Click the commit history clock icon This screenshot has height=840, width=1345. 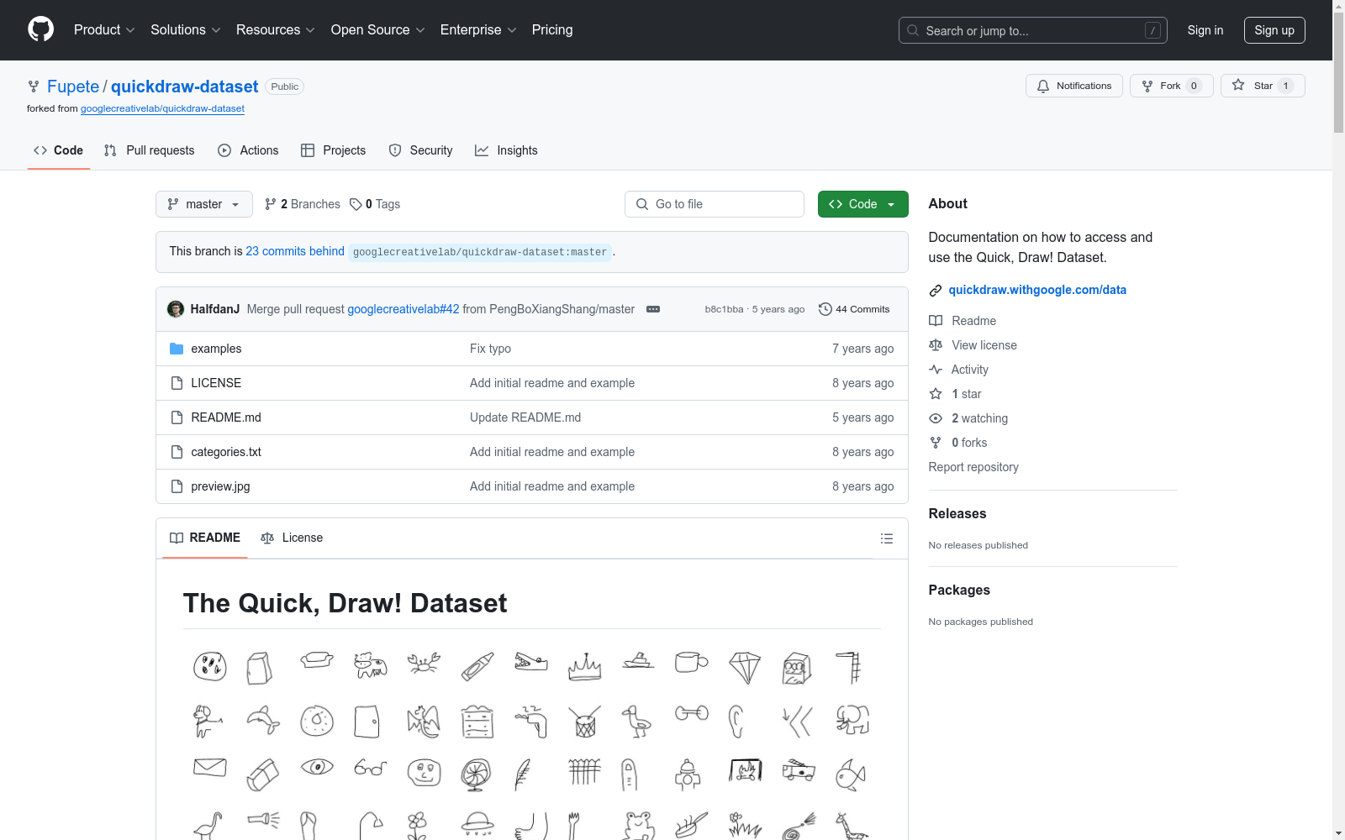click(825, 309)
